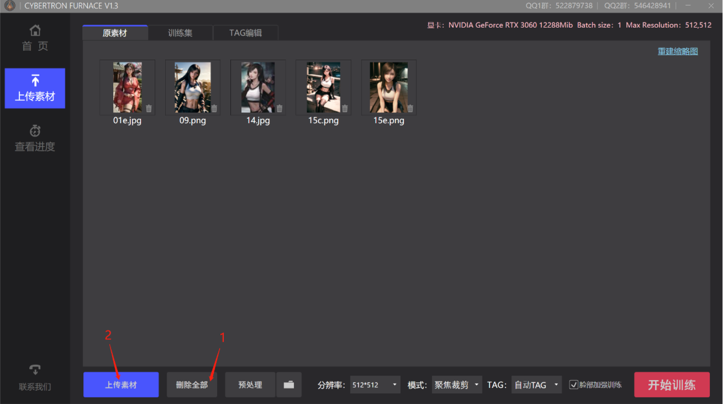Click the 预处理 button

[250, 385]
